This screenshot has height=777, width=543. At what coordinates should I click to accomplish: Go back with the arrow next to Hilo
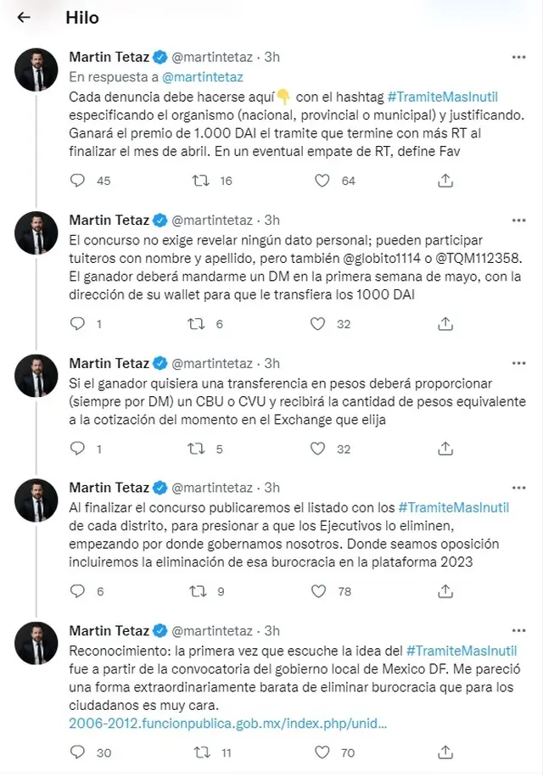pos(24,17)
